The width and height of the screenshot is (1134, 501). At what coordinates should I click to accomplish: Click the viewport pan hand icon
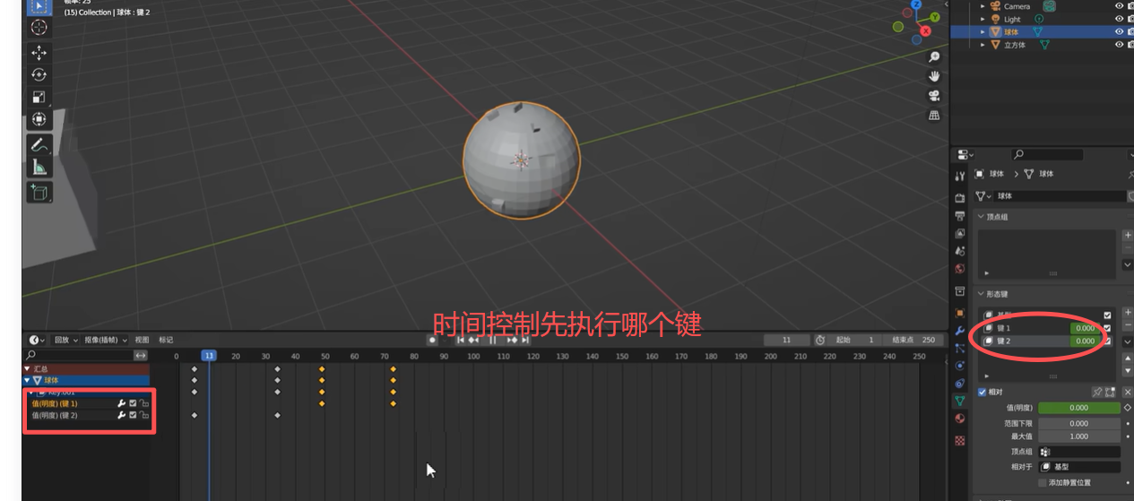click(934, 76)
